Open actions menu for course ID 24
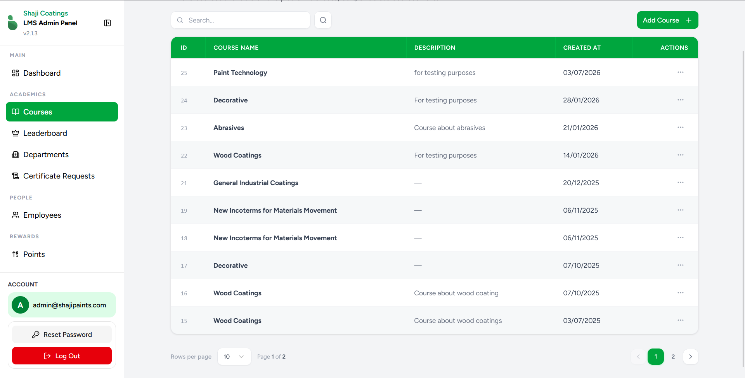Image resolution: width=745 pixels, height=378 pixels. click(x=680, y=100)
